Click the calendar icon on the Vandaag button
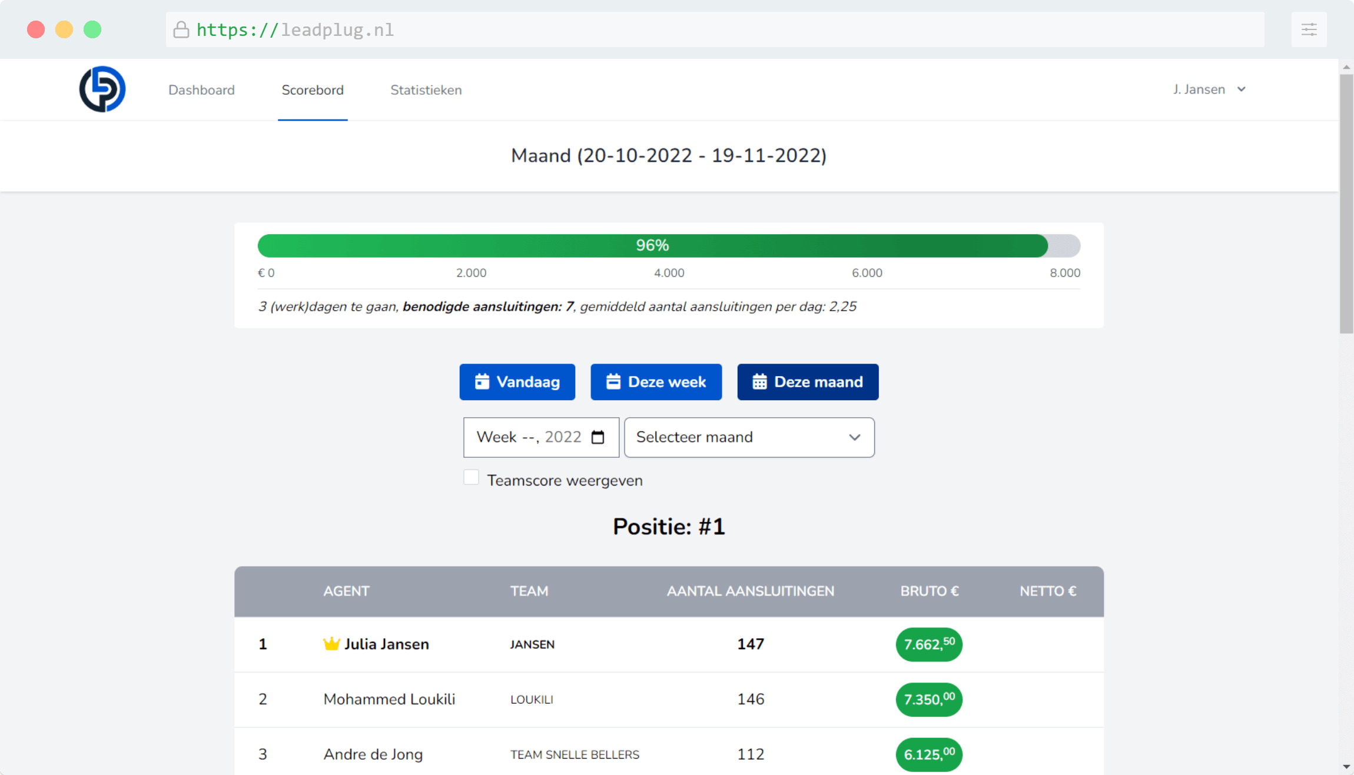Screen dimensions: 1354x775 483,381
